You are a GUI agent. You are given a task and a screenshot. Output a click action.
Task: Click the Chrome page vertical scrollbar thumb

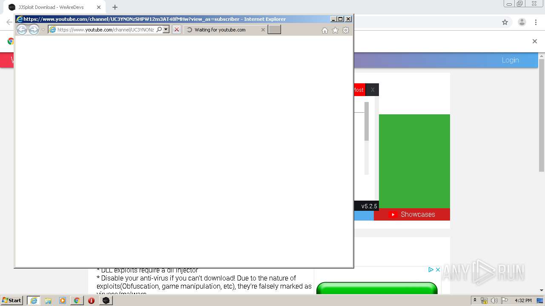point(542,115)
